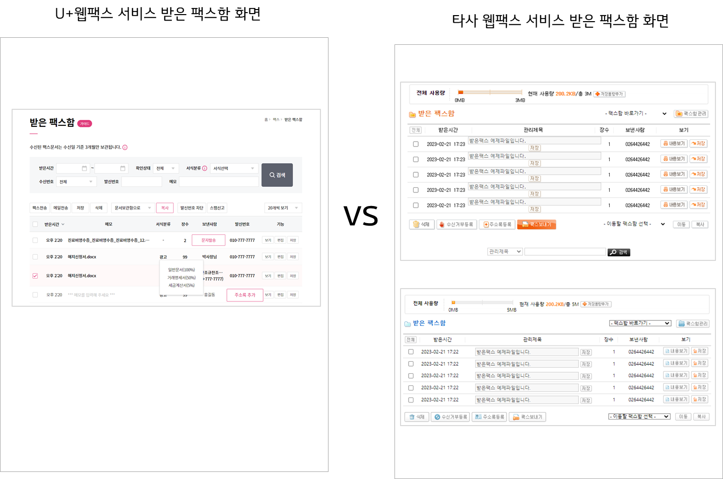
Task: Click blue panel's storage usage bar
Action: pos(483,303)
